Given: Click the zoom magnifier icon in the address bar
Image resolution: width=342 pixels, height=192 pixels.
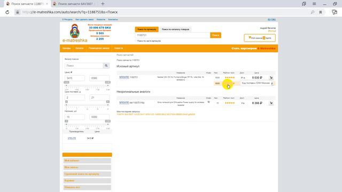Looking at the screenshot, I should (313, 12).
